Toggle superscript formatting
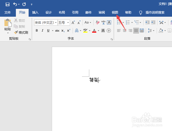The height and width of the screenshot is (131, 172). [x=69, y=31]
